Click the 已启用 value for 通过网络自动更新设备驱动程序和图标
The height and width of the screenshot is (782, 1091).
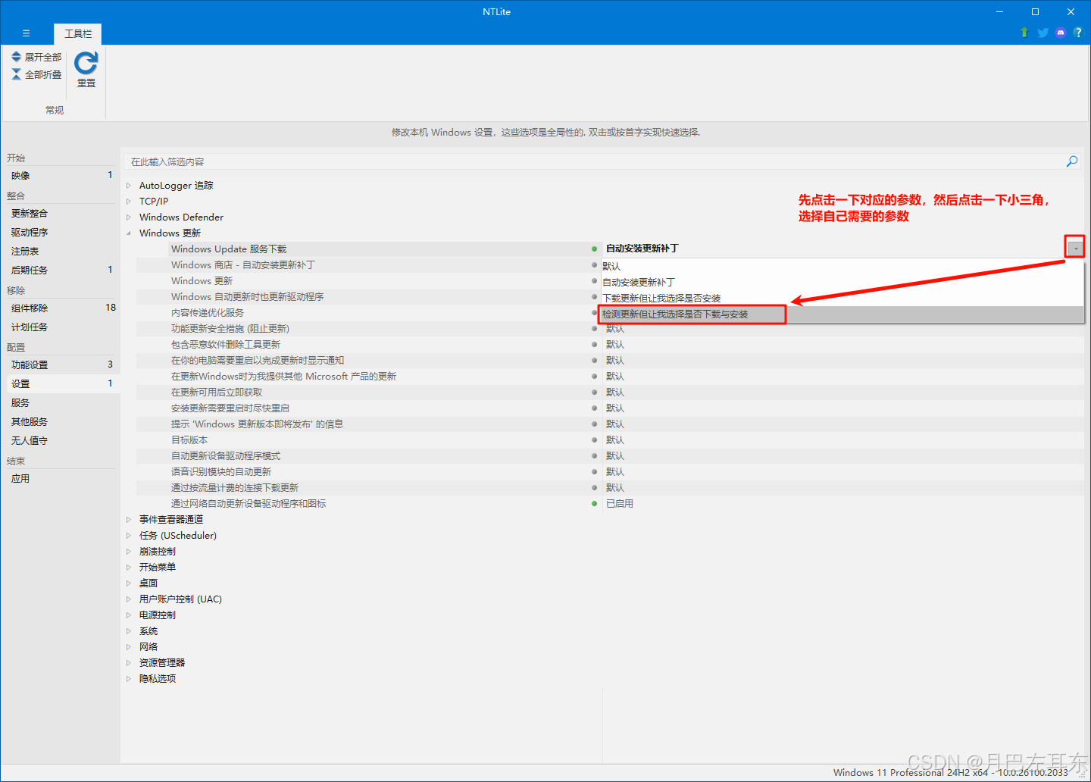[620, 504]
